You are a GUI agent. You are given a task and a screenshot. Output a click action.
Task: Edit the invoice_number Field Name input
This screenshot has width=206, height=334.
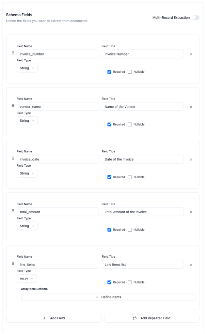tap(58, 54)
